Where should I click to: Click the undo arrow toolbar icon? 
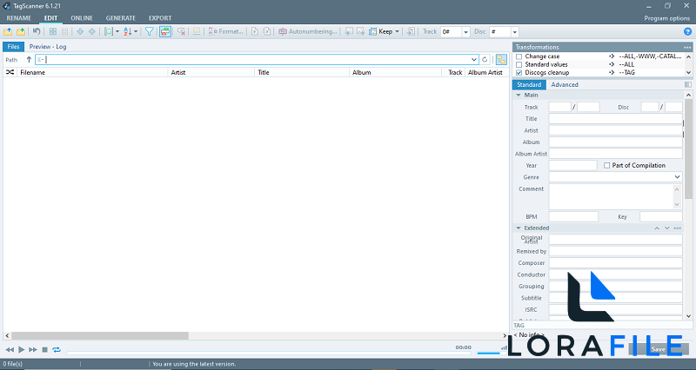coord(37,31)
